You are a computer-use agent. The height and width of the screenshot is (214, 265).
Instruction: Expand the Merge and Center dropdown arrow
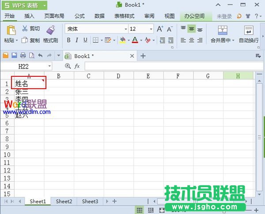click(233, 40)
